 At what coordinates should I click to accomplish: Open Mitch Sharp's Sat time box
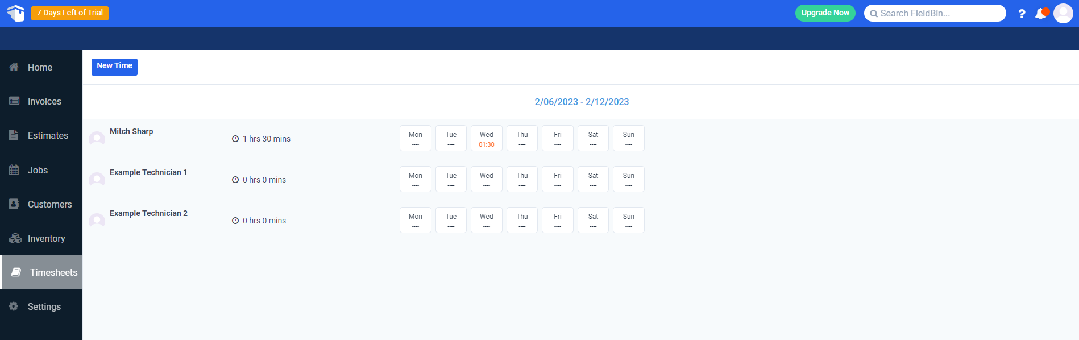(593, 138)
